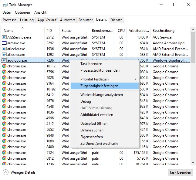Screen dimensions: 196x180
Task: Click Chrome icon of PID 1036 row
Action: coord(4,112)
